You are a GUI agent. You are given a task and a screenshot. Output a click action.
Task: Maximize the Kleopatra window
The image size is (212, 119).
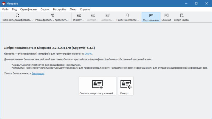[196, 4]
